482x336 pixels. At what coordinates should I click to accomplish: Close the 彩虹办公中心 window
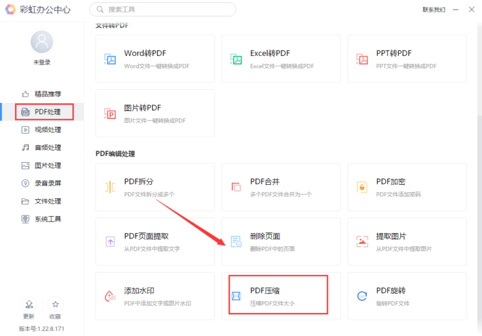tap(472, 10)
